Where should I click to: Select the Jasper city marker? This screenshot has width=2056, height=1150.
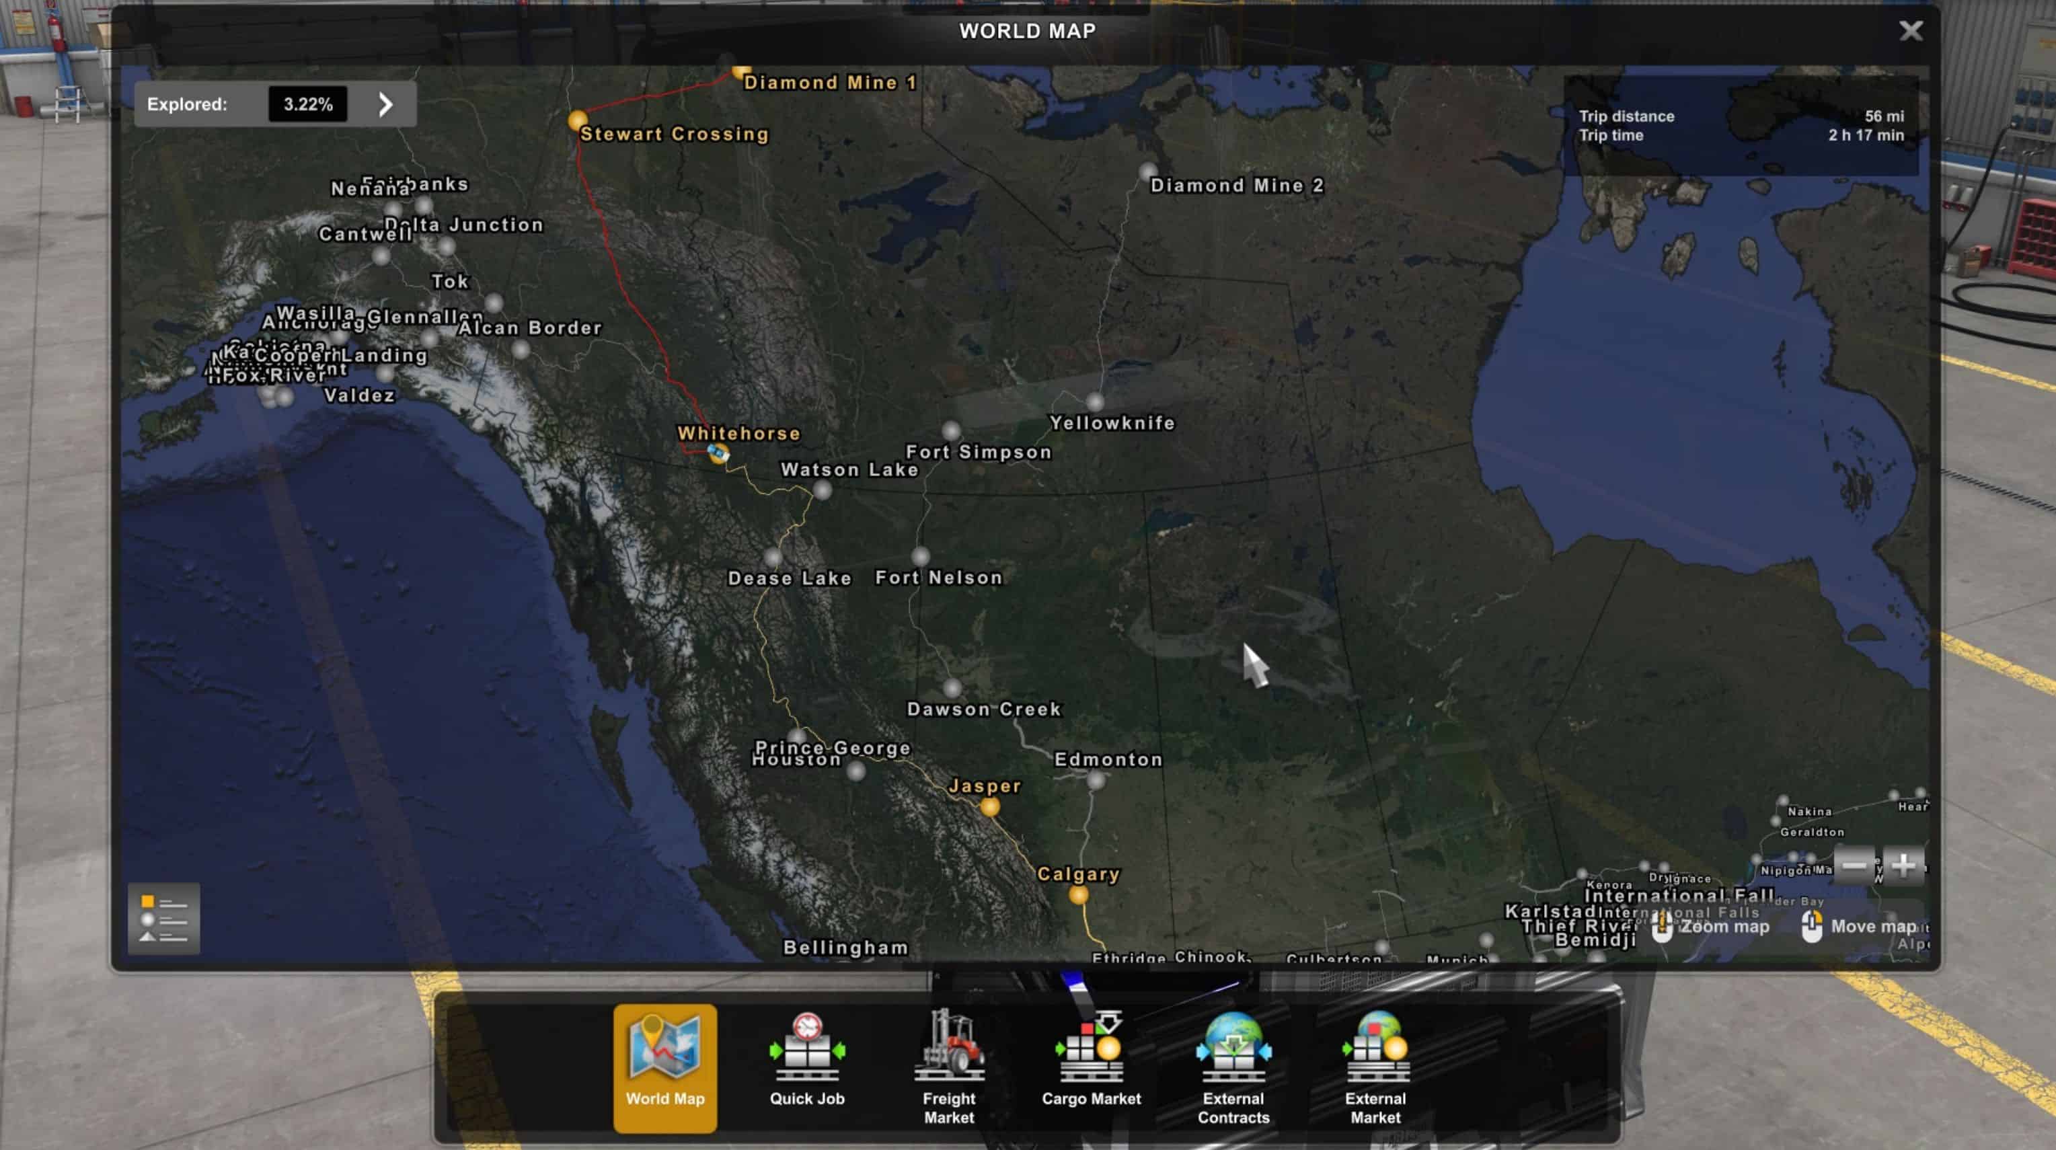click(x=990, y=807)
